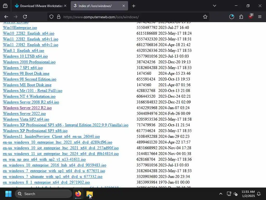
Task: Open en-us_windows_10_enterprise_ltsc_2021 iso link
Action: (57, 142)
